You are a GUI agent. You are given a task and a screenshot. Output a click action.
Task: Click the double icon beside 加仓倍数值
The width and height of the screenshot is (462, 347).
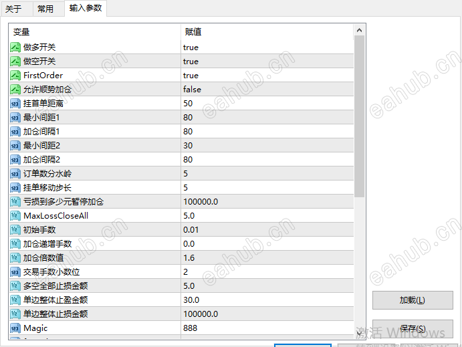[x=15, y=258]
